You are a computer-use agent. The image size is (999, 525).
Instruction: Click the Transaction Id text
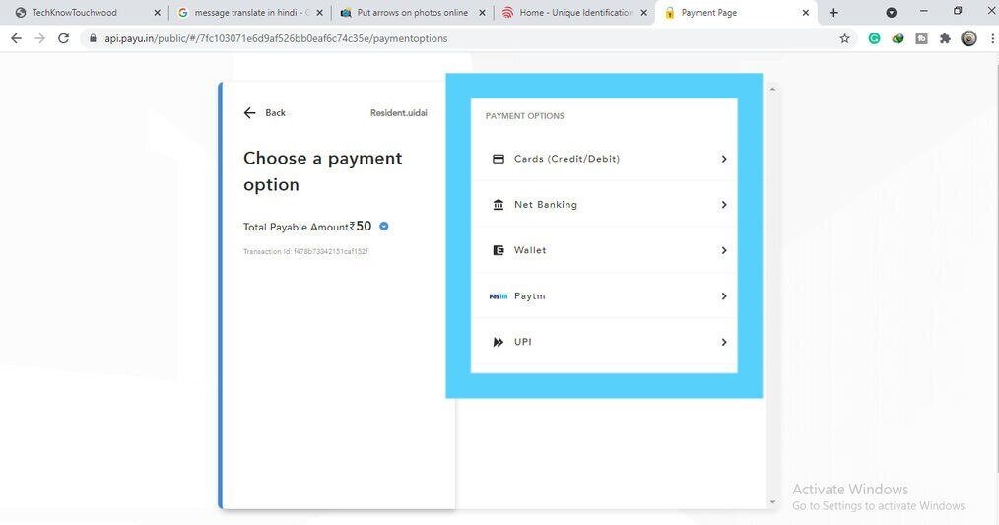coord(305,252)
